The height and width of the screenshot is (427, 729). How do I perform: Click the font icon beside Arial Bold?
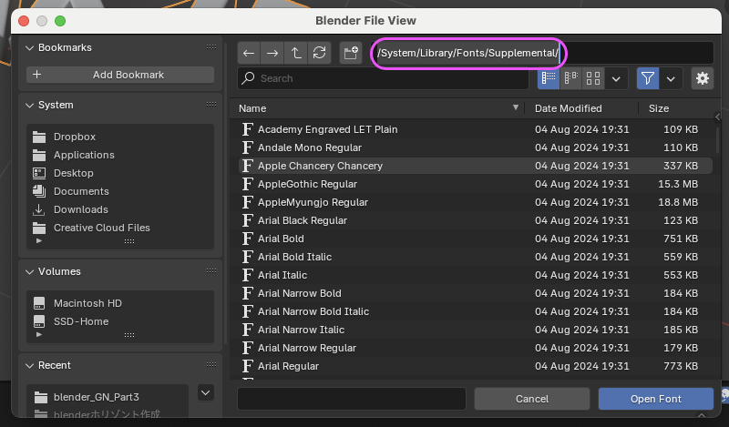point(248,239)
